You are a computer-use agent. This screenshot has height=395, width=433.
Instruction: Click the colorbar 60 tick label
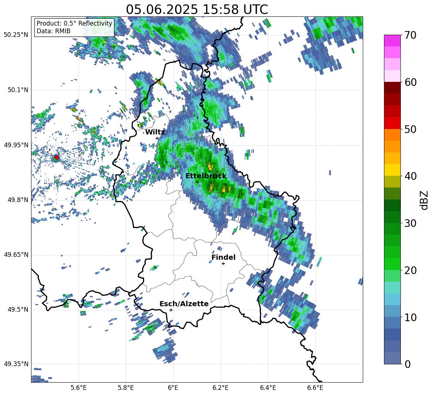[x=410, y=82]
